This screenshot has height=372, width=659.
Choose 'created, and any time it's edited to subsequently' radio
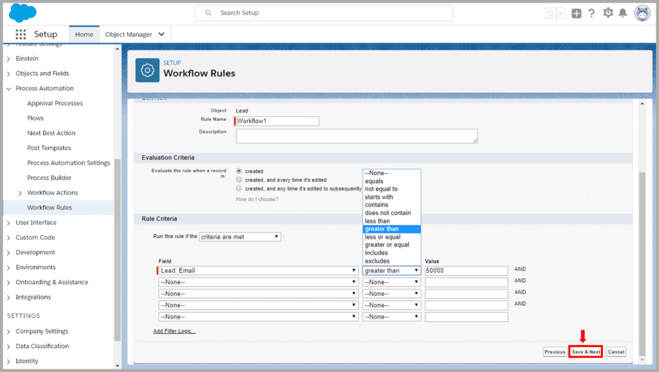239,189
